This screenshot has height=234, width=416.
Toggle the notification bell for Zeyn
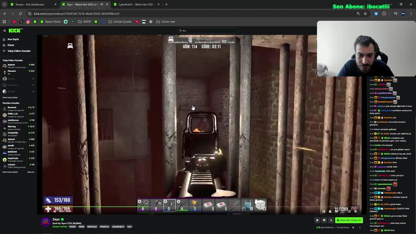[317, 220]
